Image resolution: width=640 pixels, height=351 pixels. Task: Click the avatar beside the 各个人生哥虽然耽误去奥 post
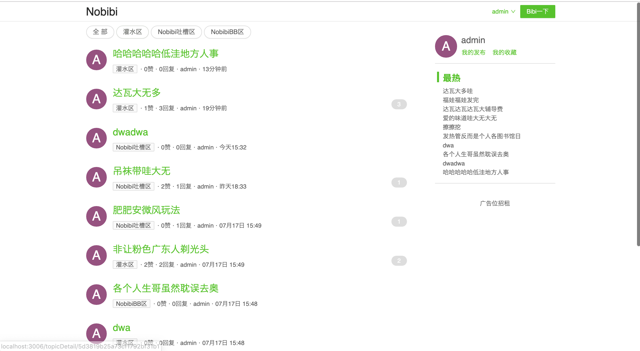pos(96,295)
